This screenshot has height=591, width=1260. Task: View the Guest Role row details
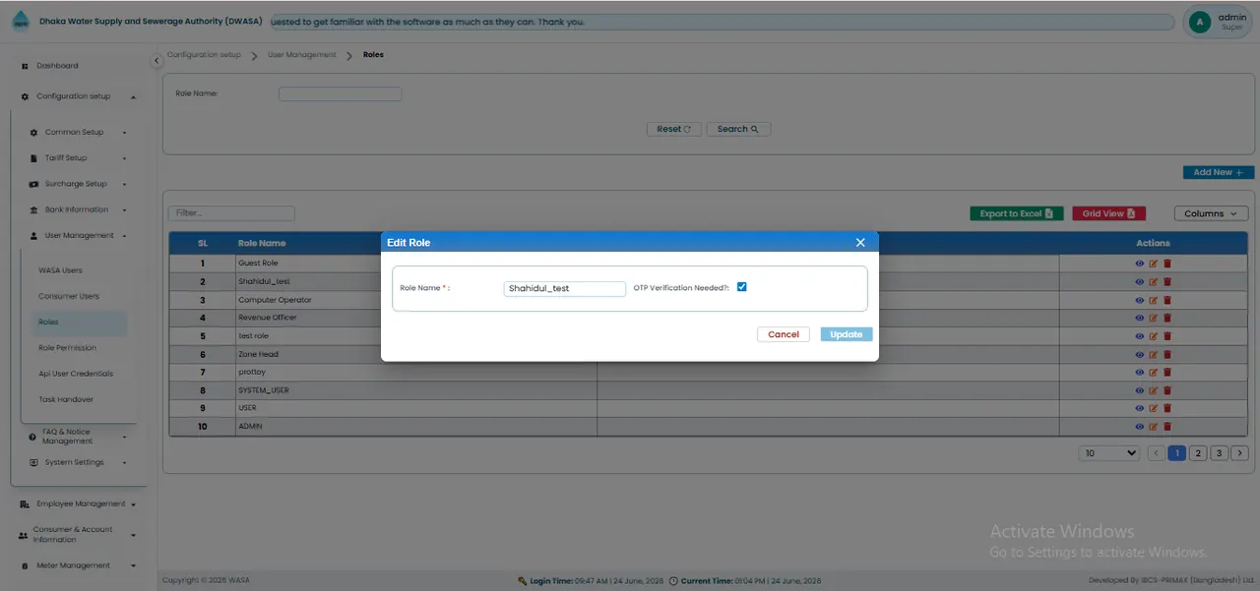point(1140,264)
